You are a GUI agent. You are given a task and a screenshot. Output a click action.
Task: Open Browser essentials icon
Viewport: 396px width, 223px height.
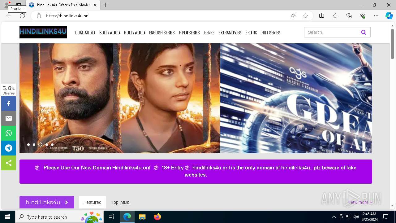click(363, 16)
